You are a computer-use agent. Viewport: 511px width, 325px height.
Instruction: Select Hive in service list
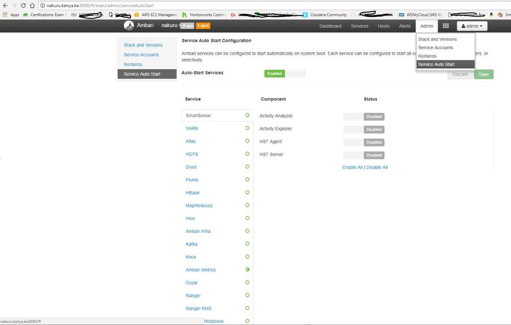[190, 218]
